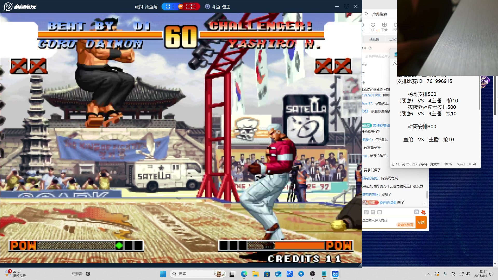Click the K icon next to 纯混音
This screenshot has width=498, height=280.
point(88,274)
